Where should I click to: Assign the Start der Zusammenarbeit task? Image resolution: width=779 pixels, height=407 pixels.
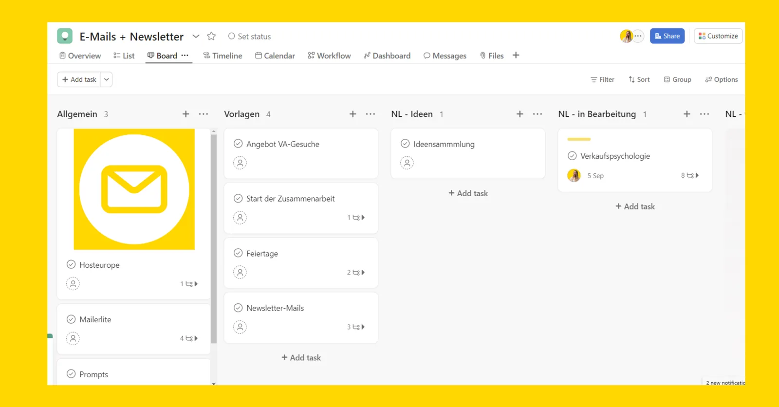point(240,218)
